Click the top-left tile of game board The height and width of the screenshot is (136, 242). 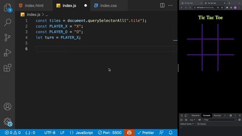tap(194, 31)
